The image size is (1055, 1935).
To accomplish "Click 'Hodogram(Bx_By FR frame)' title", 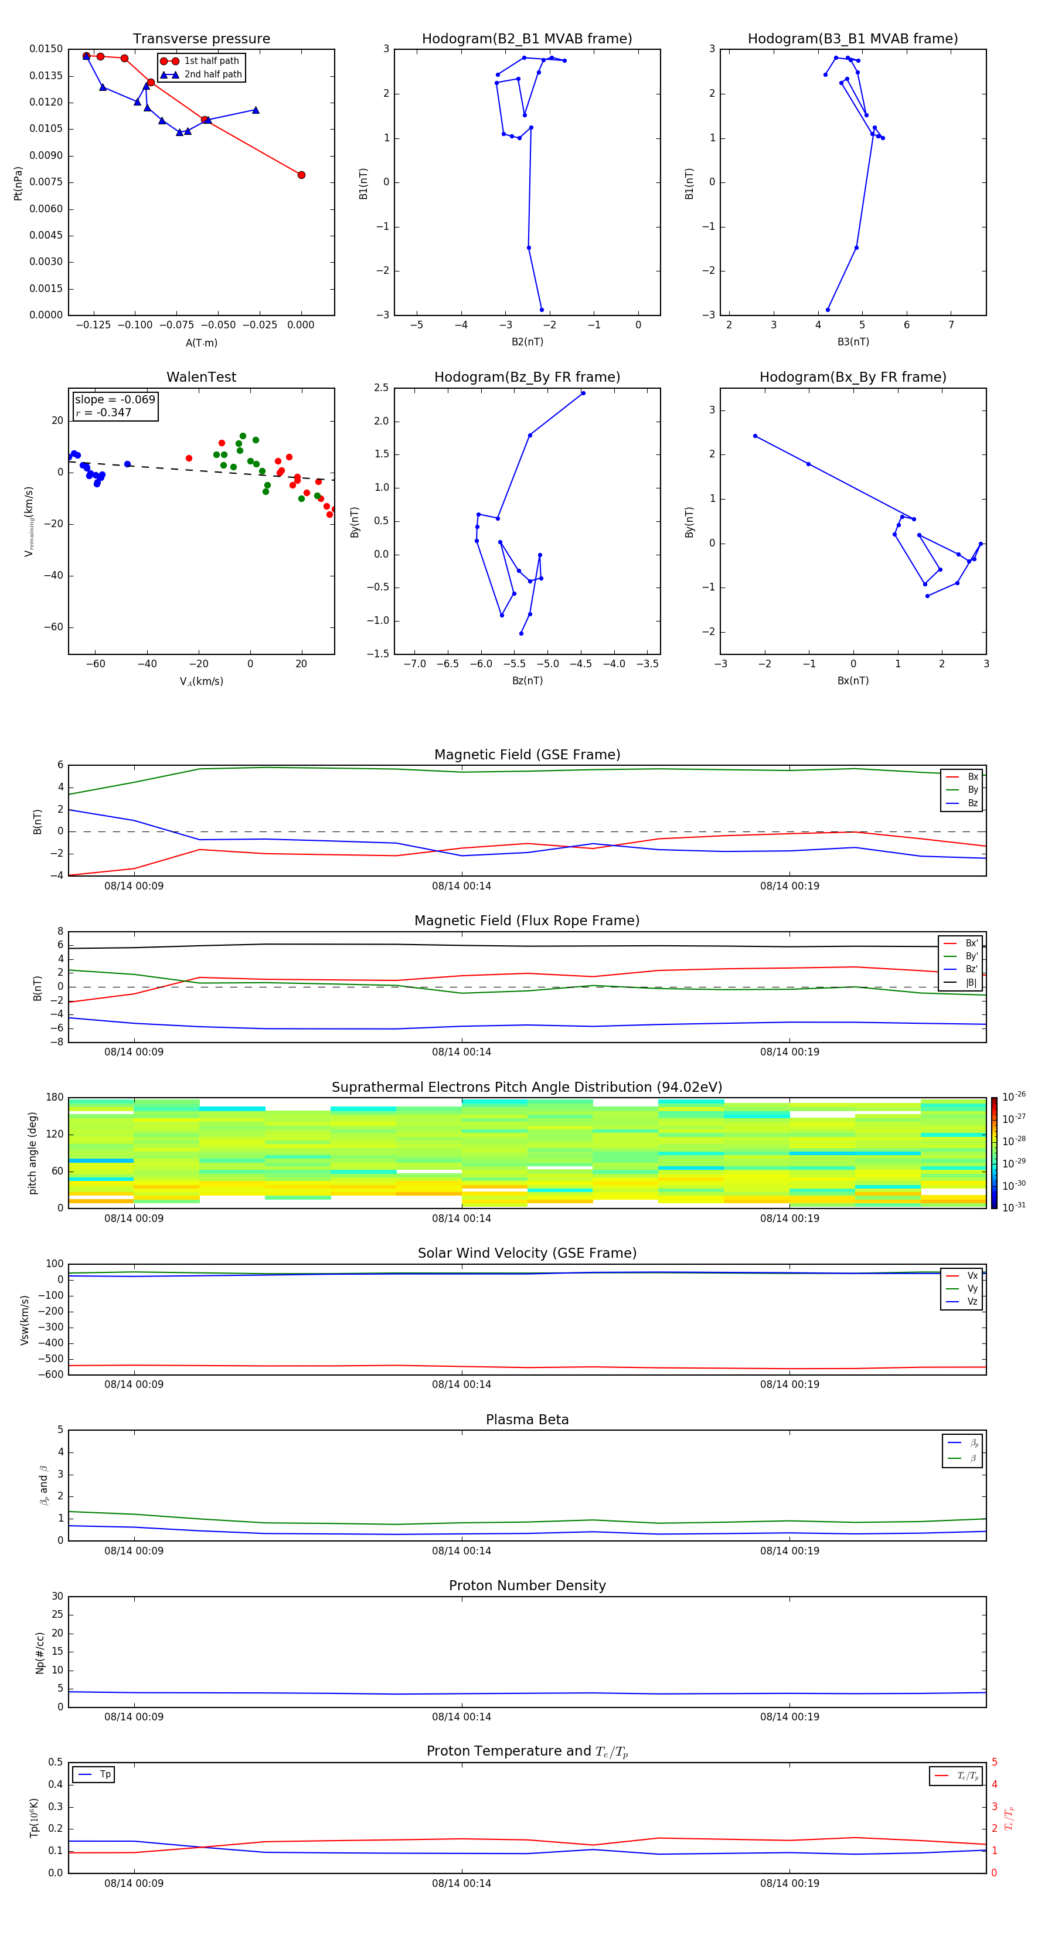I will pyautogui.click(x=853, y=377).
